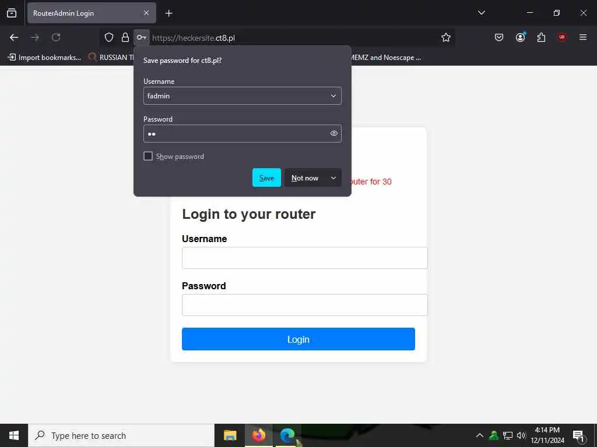Open the Extensions puzzle icon

tap(541, 37)
